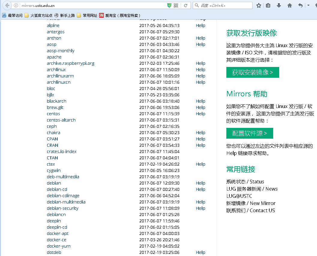Open Help link for ctex row

click(x=200, y=164)
